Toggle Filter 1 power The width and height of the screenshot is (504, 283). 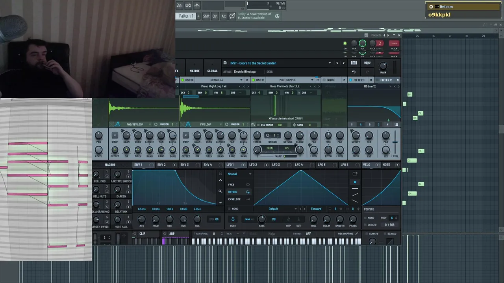click(x=350, y=80)
